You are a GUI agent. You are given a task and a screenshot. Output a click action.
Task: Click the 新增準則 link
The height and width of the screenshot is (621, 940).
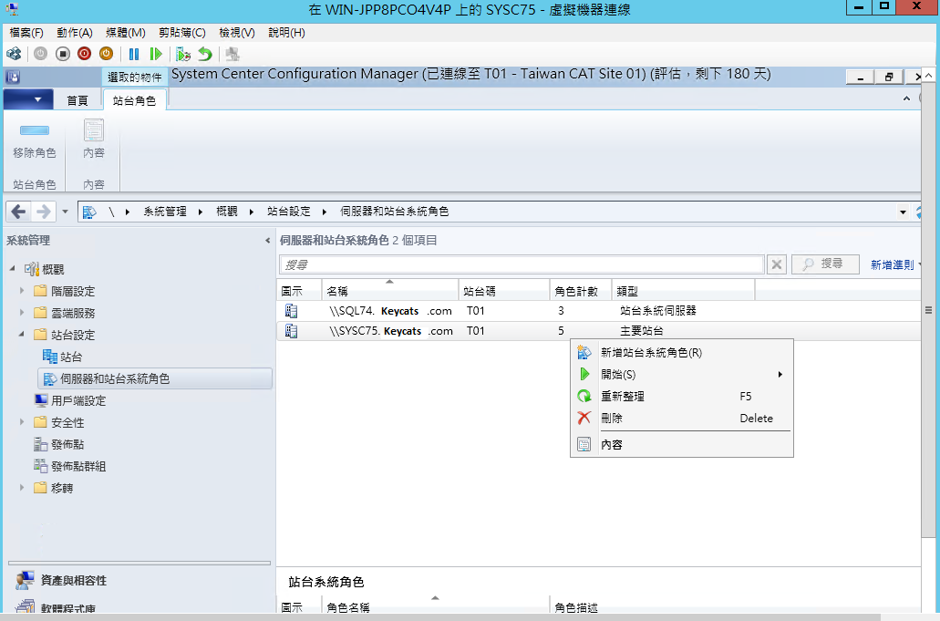tap(892, 264)
